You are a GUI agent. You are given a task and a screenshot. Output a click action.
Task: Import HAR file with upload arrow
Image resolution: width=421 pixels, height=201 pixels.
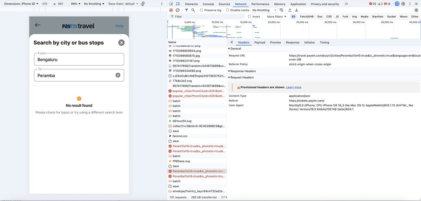(x=290, y=10)
